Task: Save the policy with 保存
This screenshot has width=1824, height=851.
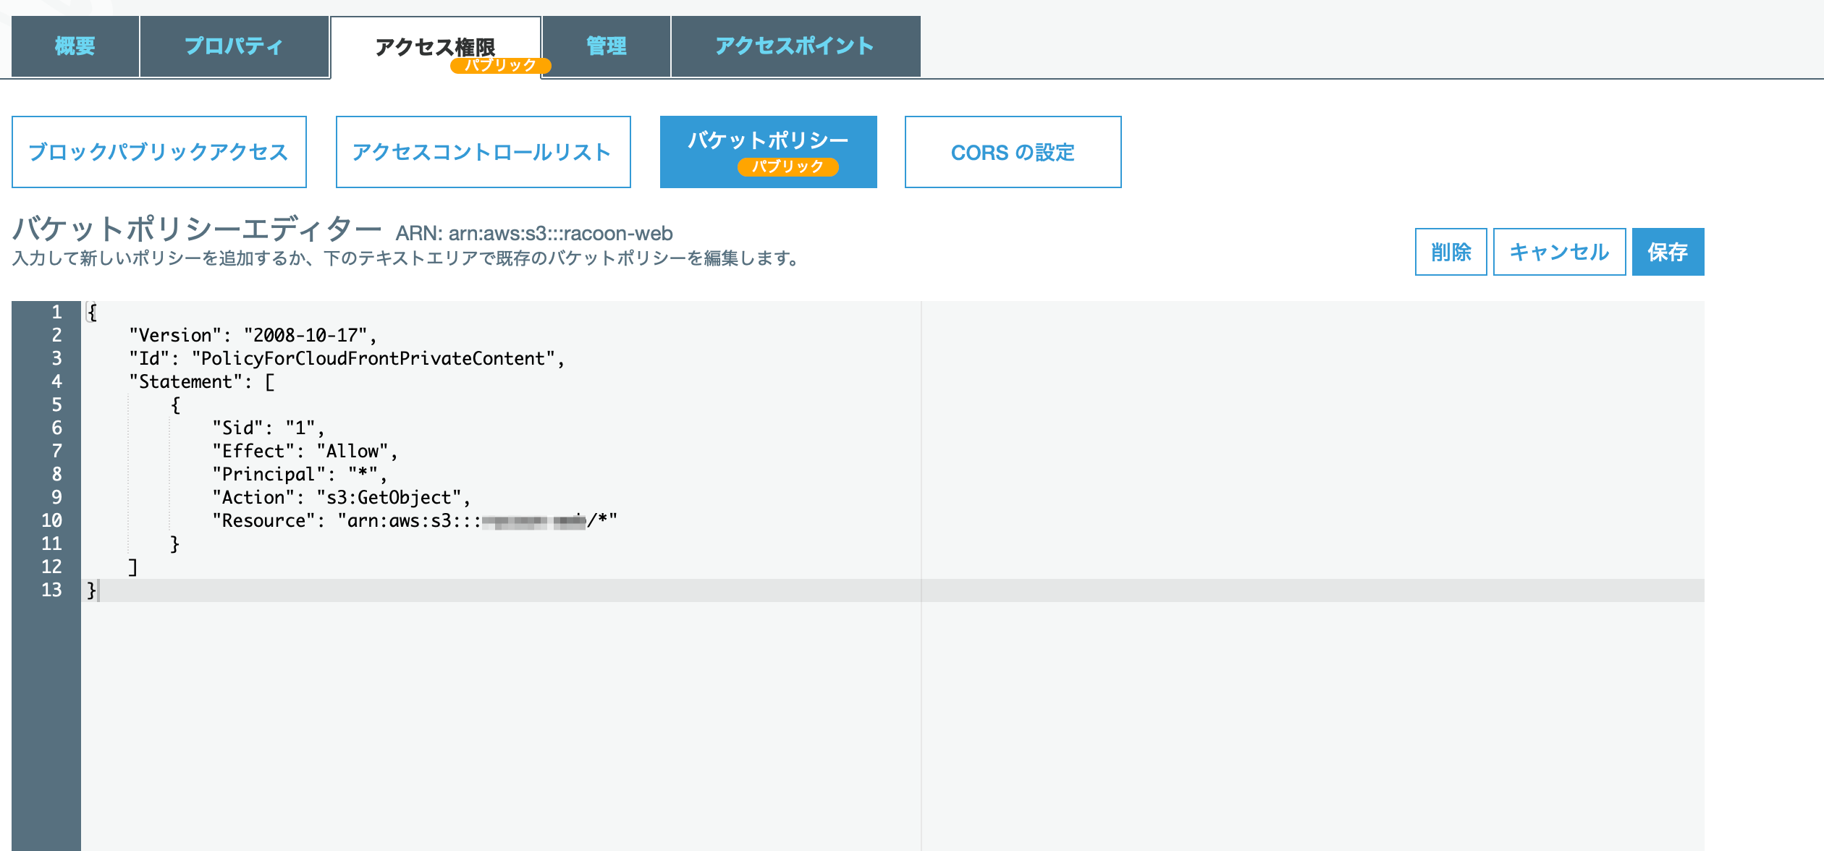Action: pyautogui.click(x=1667, y=252)
